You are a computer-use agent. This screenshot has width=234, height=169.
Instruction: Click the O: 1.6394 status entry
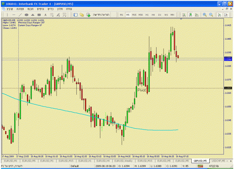tap(124, 166)
